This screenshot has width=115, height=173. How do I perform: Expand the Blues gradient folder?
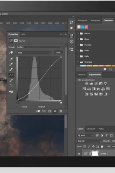(x=78, y=39)
